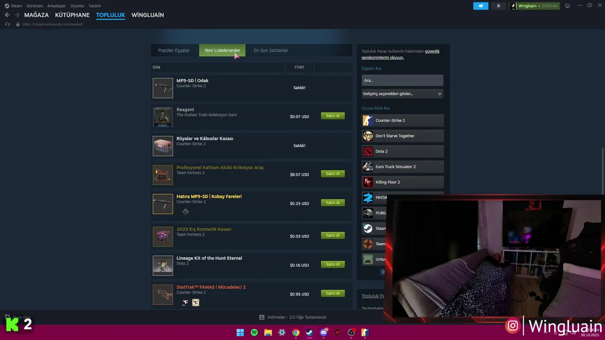The width and height of the screenshot is (605, 340).
Task: Open the KÜTÜPHANE navigation tab
Action: click(72, 15)
